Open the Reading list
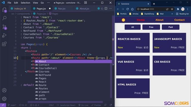The height and width of the screenshot is (107, 191). click(x=182, y=14)
